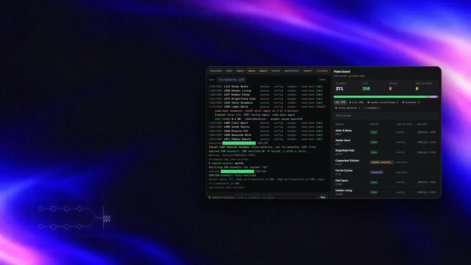Click the [skip] 1187 Kestrel Outdoor line
This screenshot has height=265, width=471.
click(262, 147)
